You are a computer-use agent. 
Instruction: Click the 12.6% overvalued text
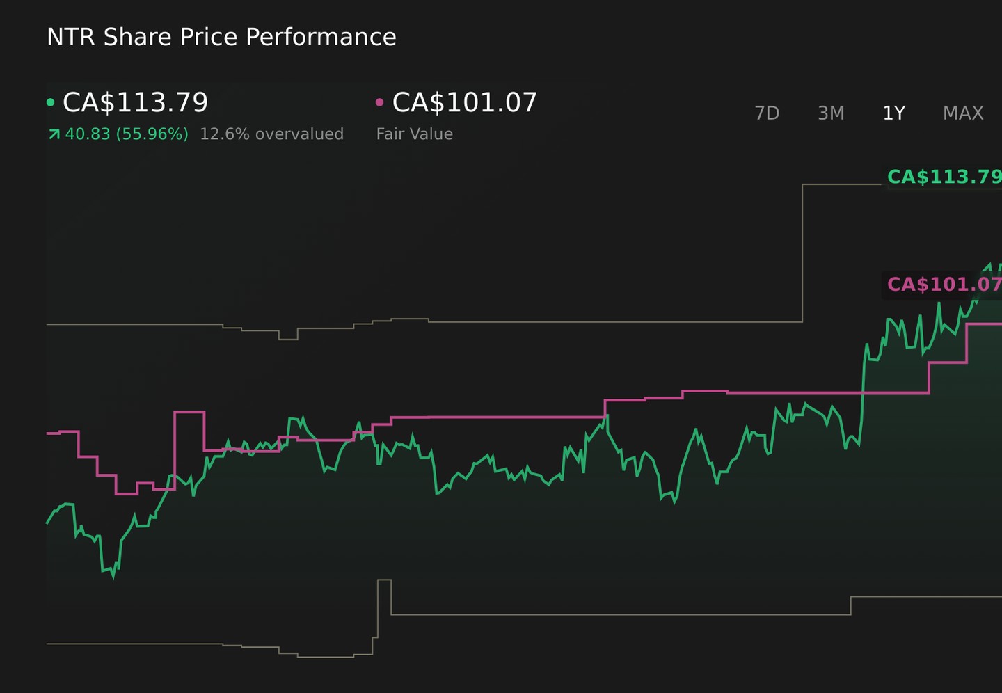tap(271, 134)
